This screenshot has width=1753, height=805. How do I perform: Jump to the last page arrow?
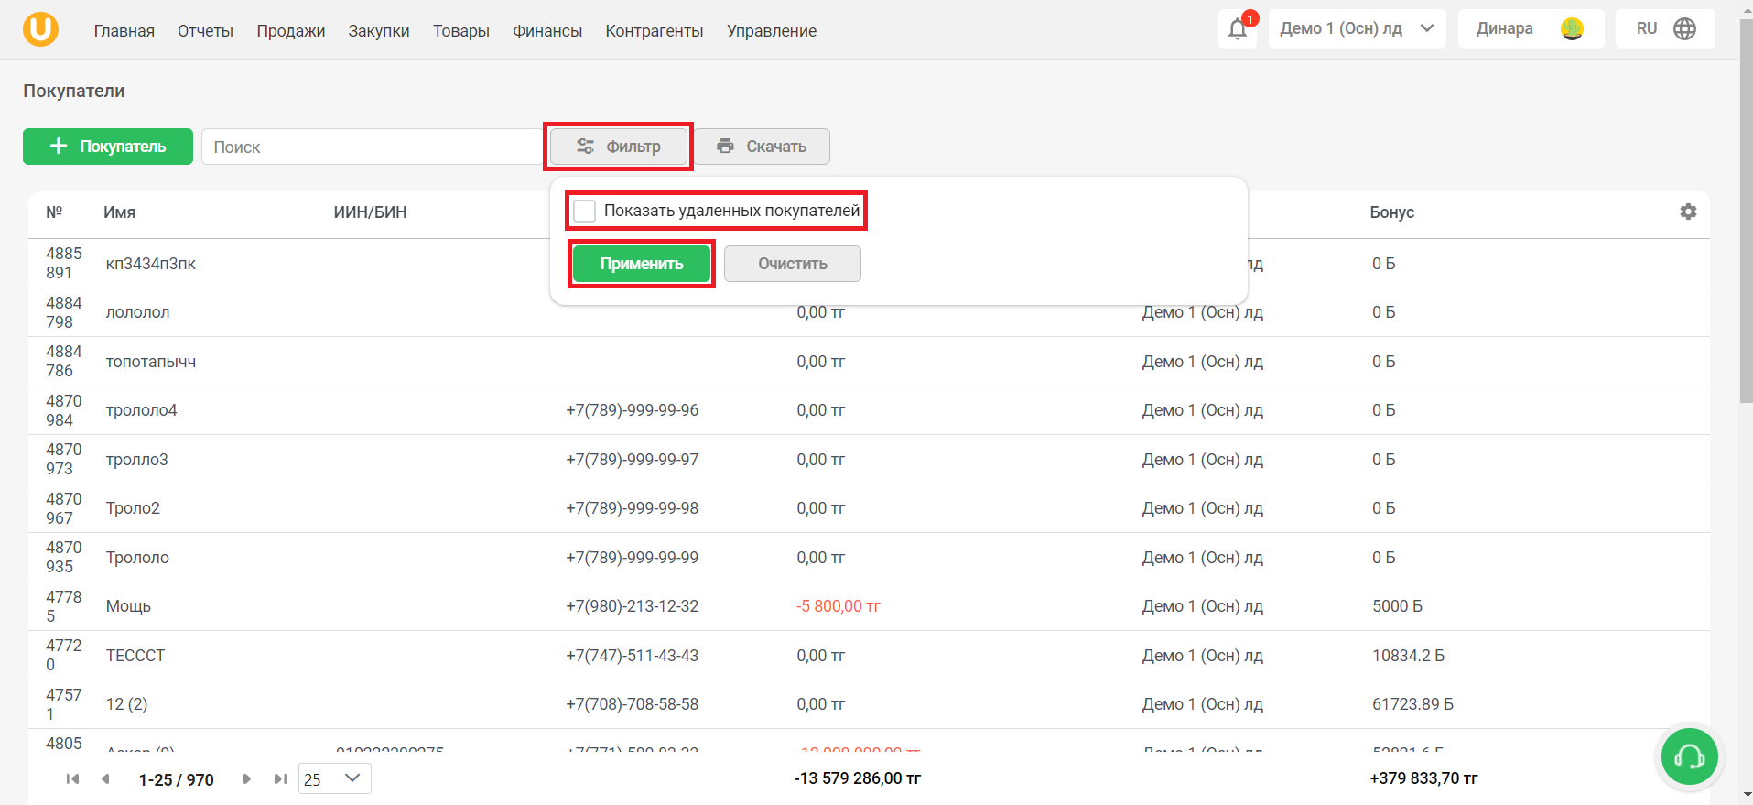pyautogui.click(x=280, y=779)
